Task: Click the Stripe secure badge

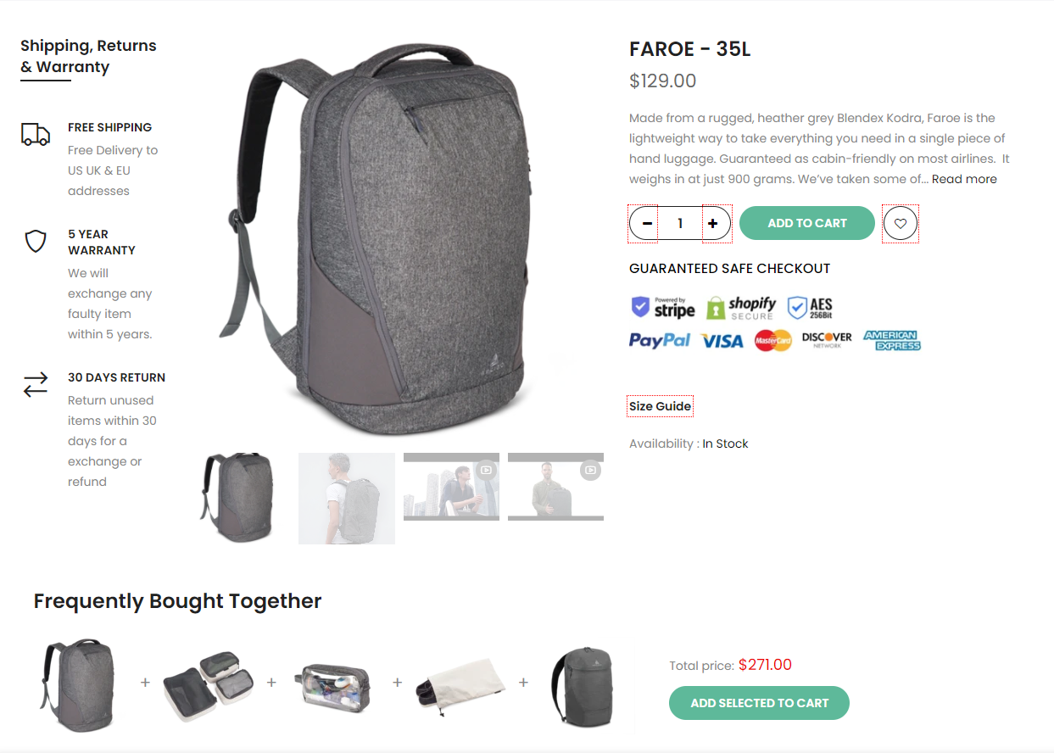Action: point(663,307)
